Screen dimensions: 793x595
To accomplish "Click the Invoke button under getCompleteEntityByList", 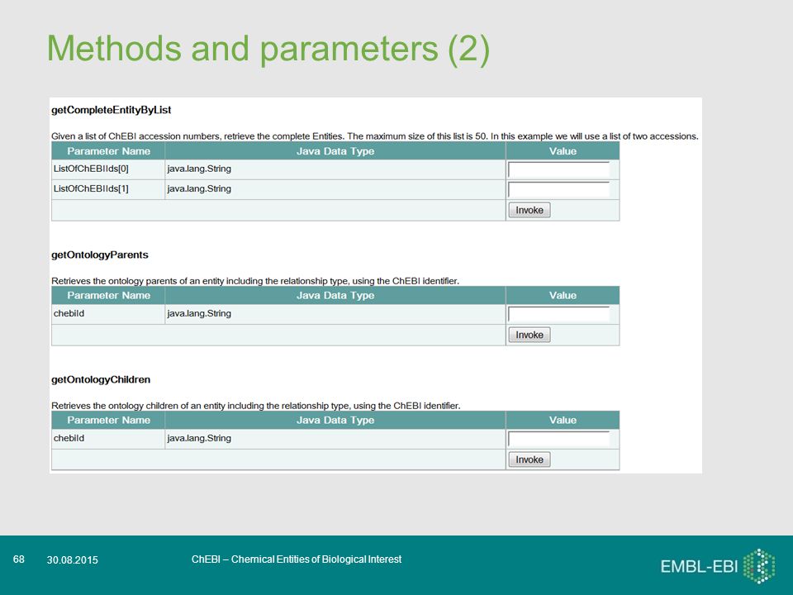I will tap(529, 210).
